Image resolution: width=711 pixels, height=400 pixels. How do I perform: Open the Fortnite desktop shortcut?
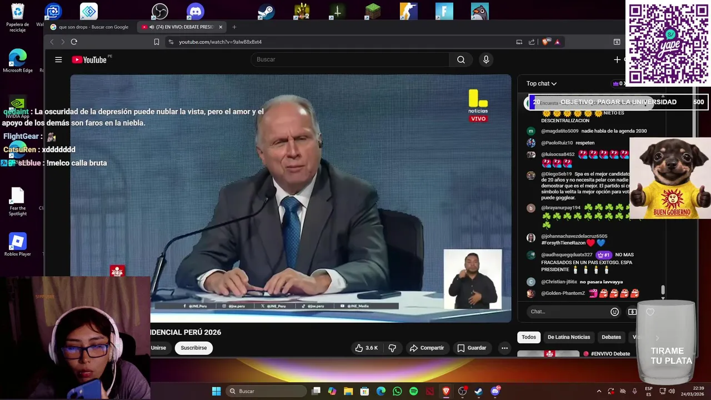pos(444,11)
